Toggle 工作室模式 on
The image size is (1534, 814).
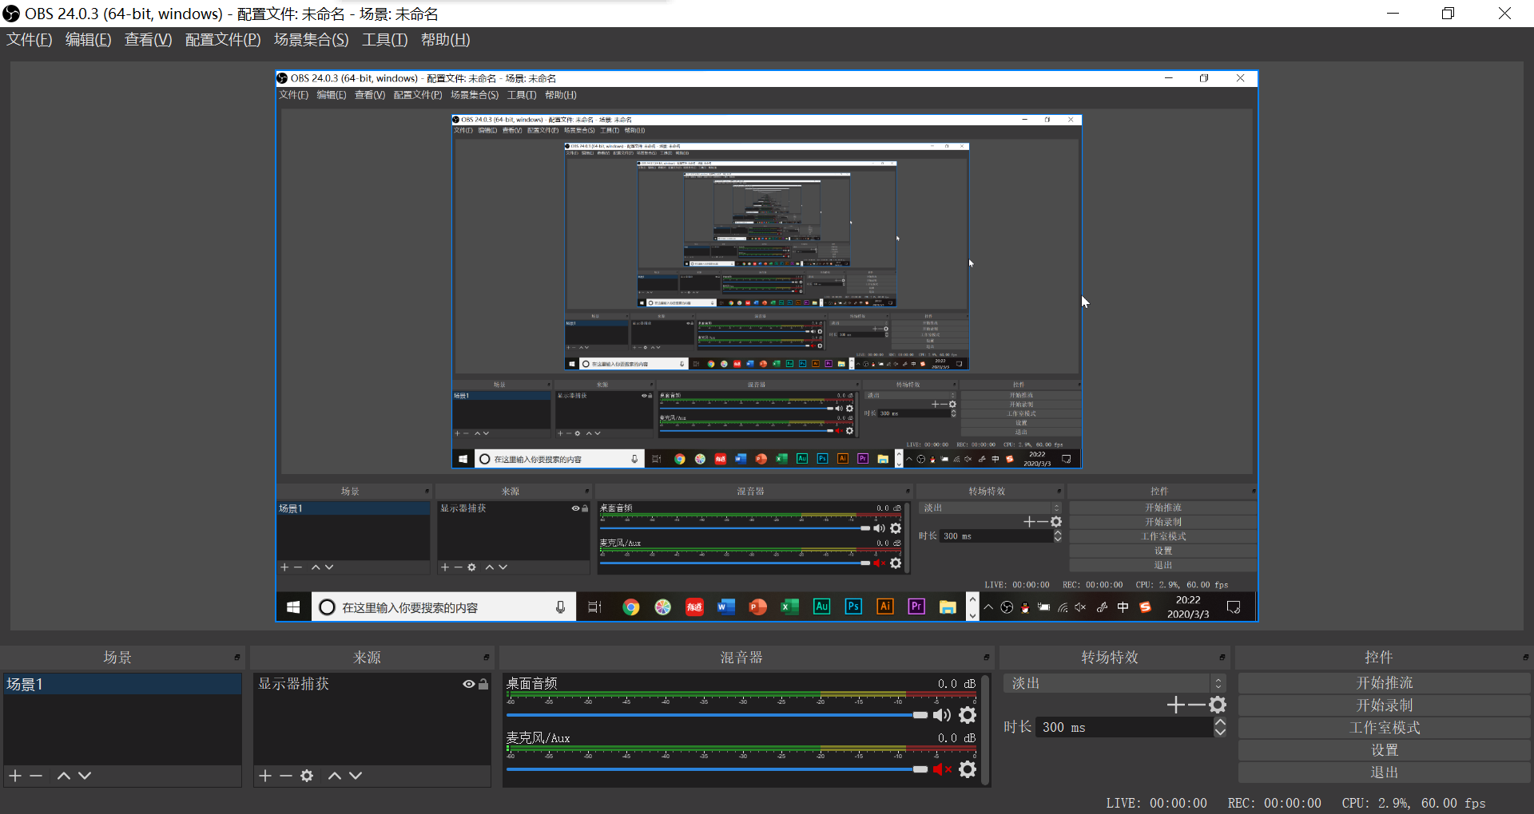(1385, 728)
